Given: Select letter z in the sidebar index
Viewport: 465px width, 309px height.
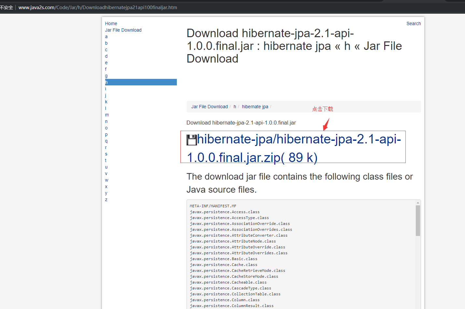Looking at the screenshot, I should 106,199.
